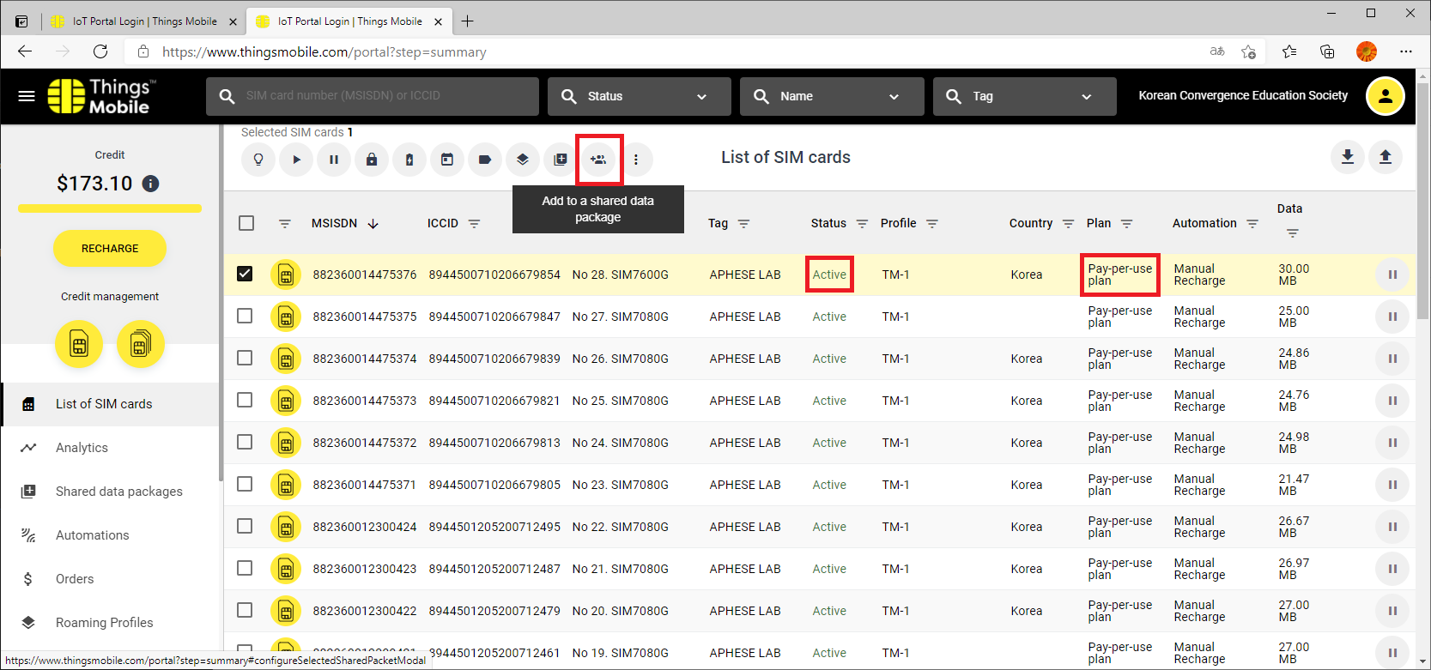Mark the checkbox for SIM 882360012300424
This screenshot has width=1431, height=670.
tap(245, 526)
